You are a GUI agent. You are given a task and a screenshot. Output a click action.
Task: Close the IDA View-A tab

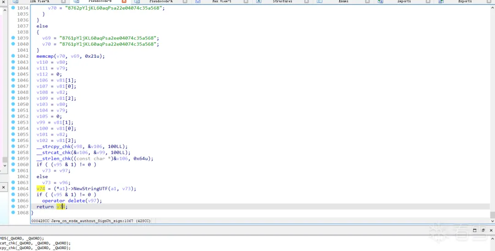[63, 1]
